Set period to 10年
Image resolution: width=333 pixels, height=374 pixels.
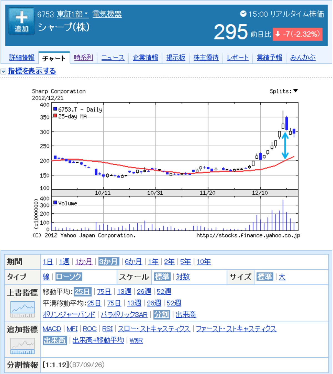204,262
